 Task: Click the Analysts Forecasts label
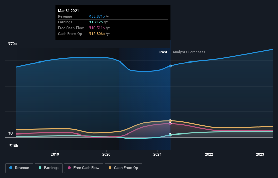(x=189, y=52)
